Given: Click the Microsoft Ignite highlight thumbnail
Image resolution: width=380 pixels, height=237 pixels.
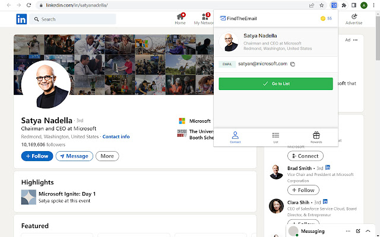Looking at the screenshot, I should [28, 197].
